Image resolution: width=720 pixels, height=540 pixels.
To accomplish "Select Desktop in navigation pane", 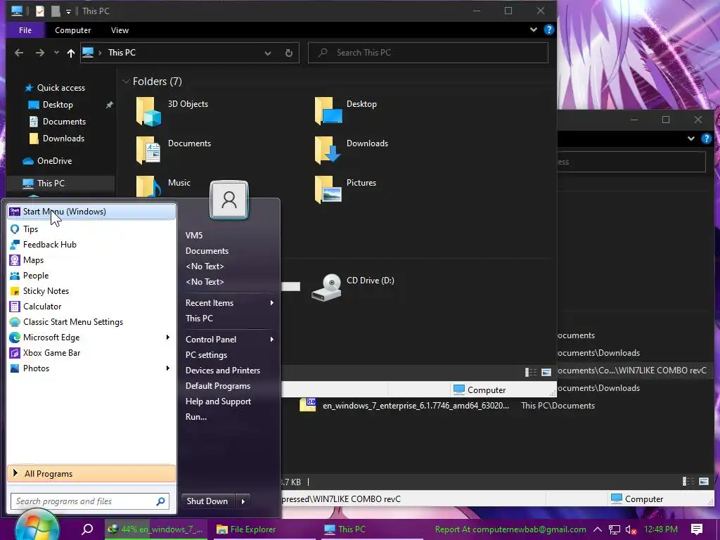I will pyautogui.click(x=58, y=105).
